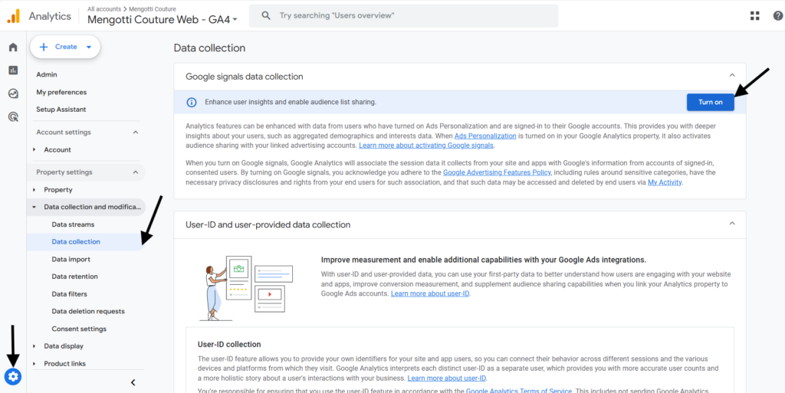785x393 pixels.
Task: Open the property selector Mengotti Couture Web - GA4
Action: [163, 20]
